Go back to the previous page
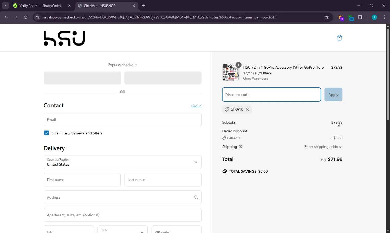This screenshot has width=390, height=233. 6,17
